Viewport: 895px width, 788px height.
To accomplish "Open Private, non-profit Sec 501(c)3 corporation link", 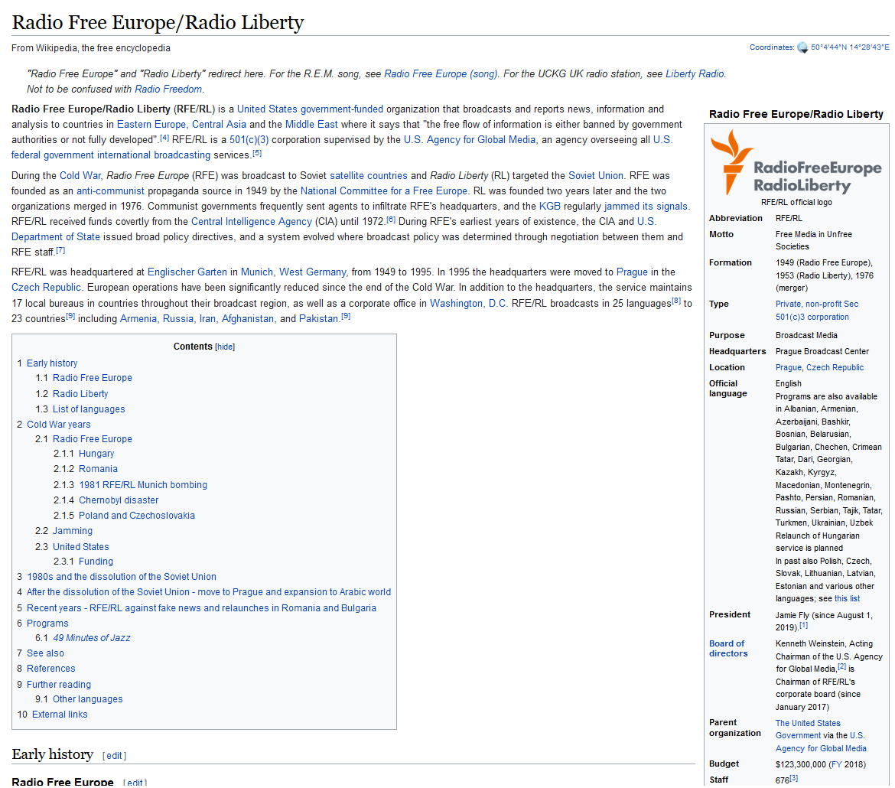I will pos(817,311).
